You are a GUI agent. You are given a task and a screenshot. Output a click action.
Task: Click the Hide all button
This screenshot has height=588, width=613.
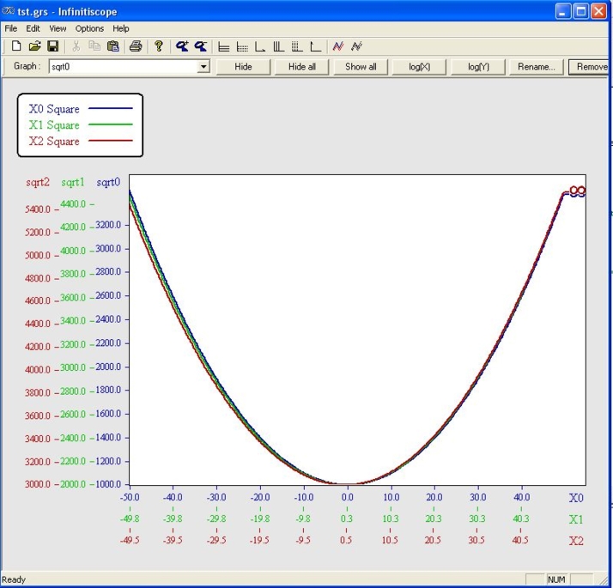(302, 66)
